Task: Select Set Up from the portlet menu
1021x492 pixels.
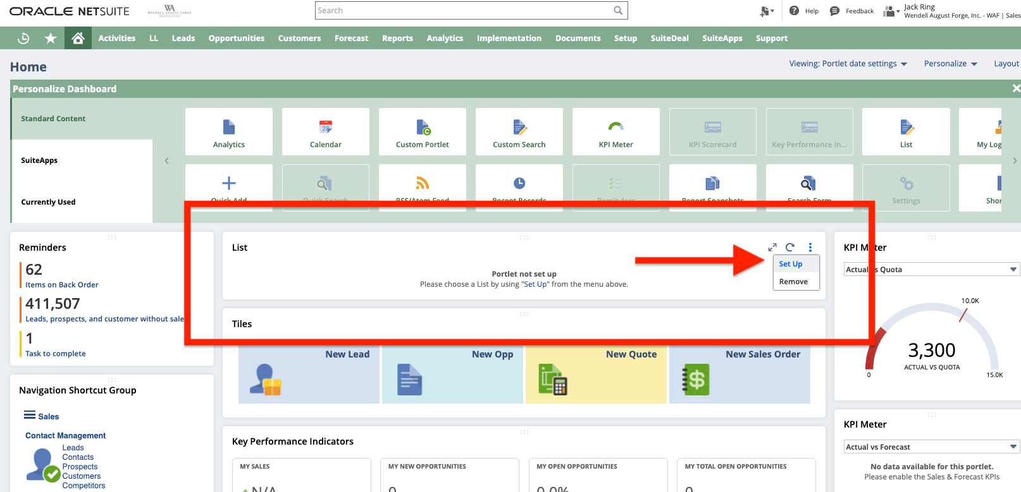Action: [796, 264]
